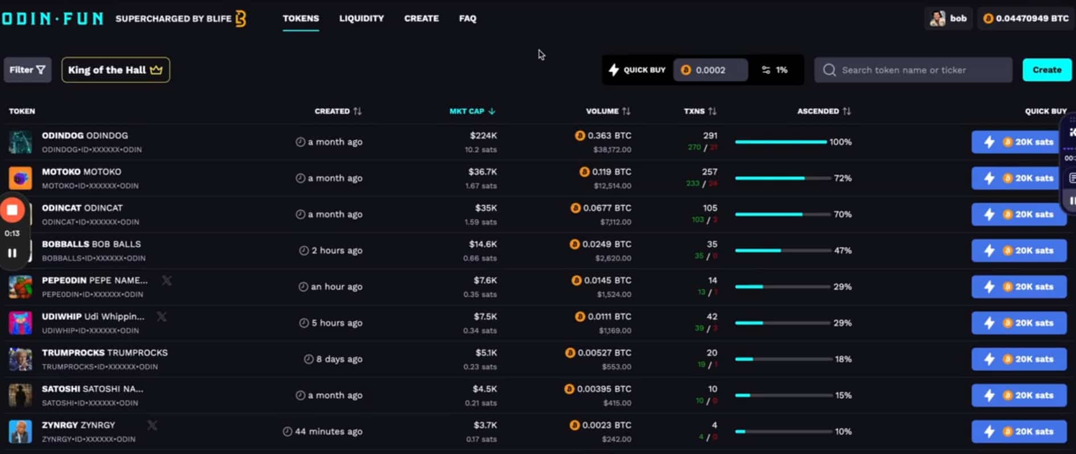Open UDIWHIP's X (Twitter) link
The height and width of the screenshot is (454, 1076).
coord(162,316)
